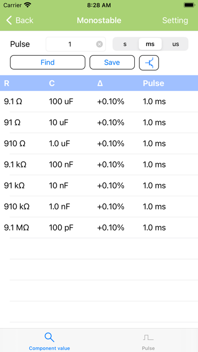Viewport: 198px width, 352px height.
Task: Clear the Pulse input with the x icon
Action: (100, 44)
